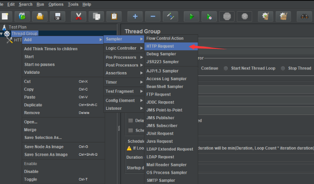314x184 pixels.
Task: Choose BeanShell Sampler entry
Action: (171, 87)
